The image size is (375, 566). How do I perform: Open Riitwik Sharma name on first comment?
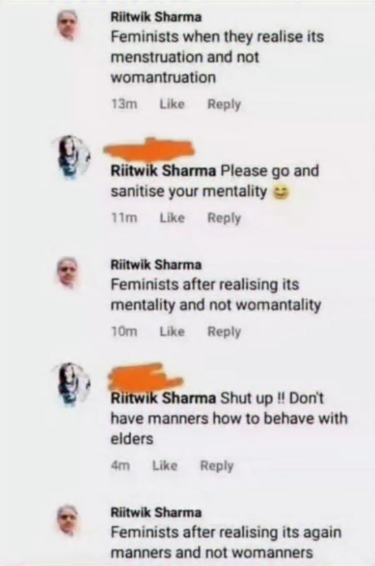tap(156, 17)
